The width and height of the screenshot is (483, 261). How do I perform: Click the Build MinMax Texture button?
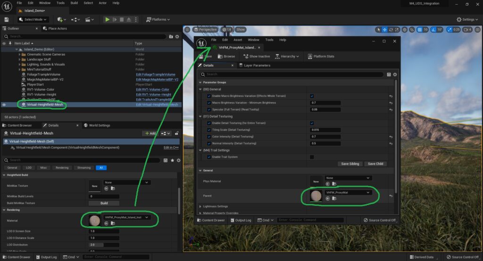tap(104, 203)
